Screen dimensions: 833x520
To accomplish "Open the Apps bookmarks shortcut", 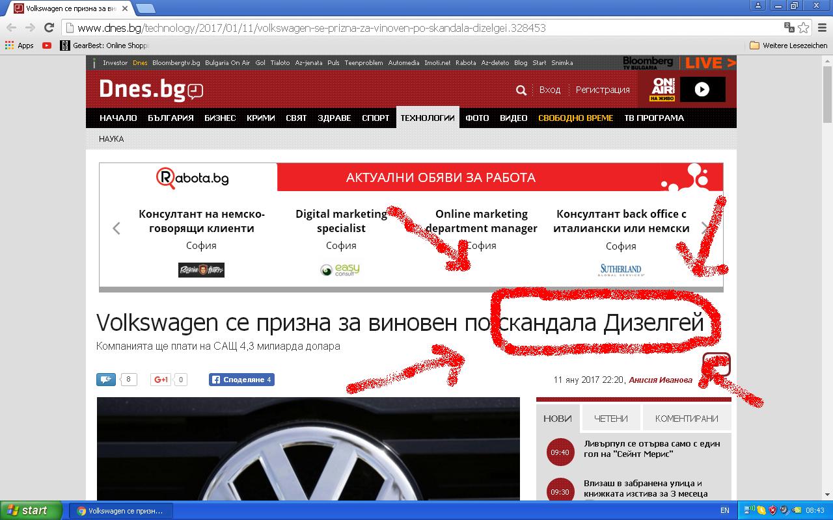I will [20, 45].
